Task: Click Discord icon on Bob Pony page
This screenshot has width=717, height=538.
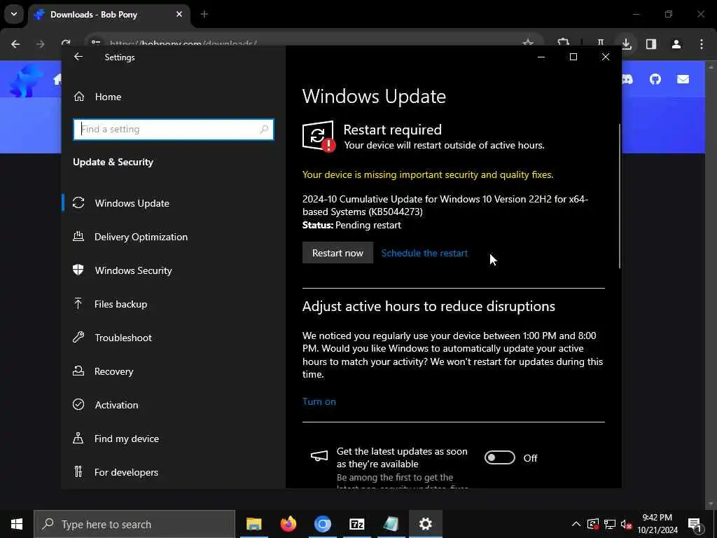Action: [627, 79]
